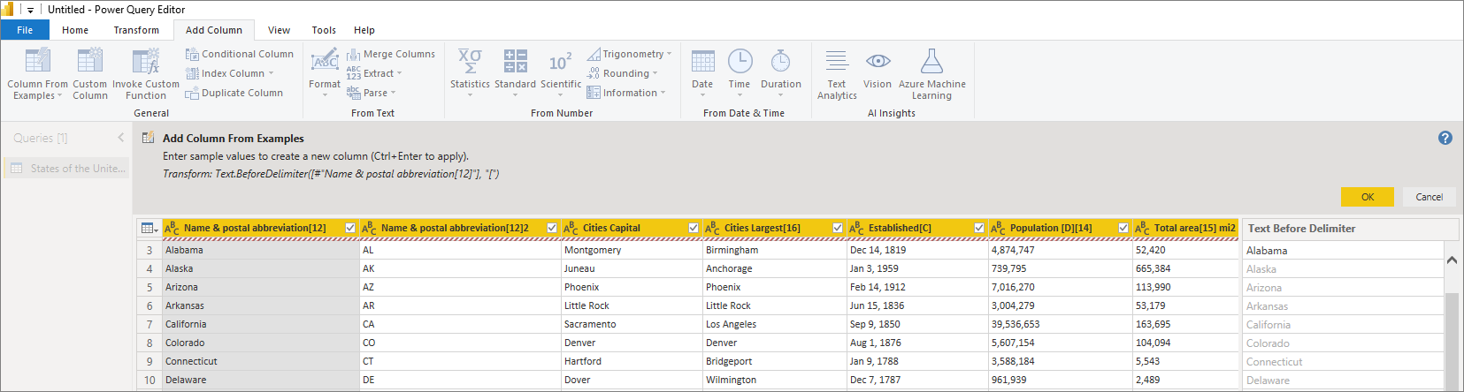Toggle the Established[C] column checkbox
This screenshot has height=392, width=1464.
[x=979, y=228]
